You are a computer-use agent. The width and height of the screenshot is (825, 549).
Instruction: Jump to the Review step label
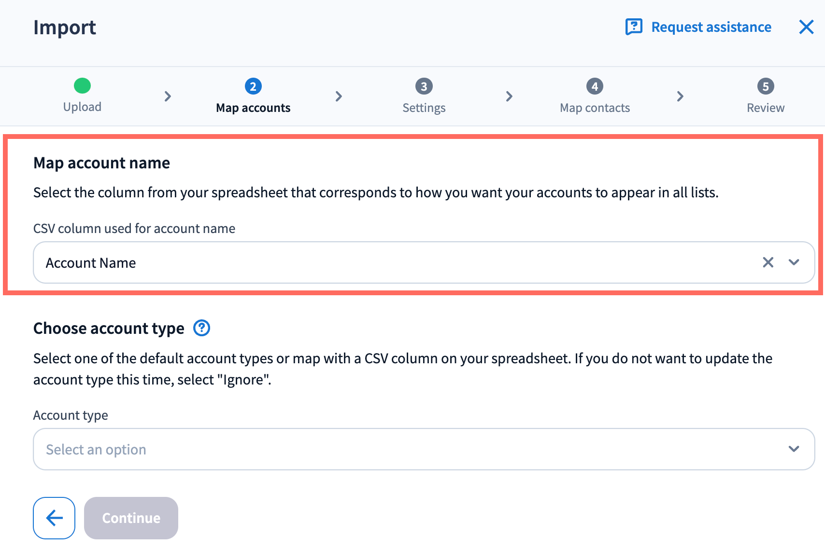click(765, 108)
